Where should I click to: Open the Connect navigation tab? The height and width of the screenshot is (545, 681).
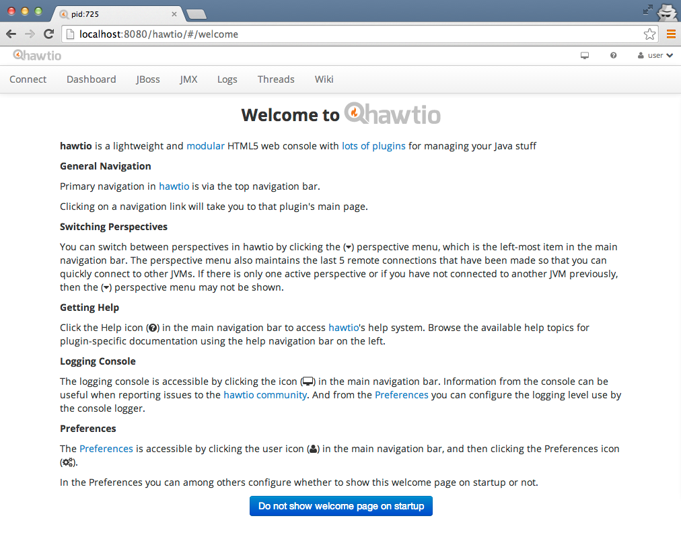[x=28, y=79]
